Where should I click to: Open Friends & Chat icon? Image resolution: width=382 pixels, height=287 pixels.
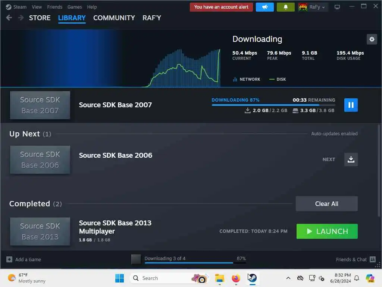tap(373, 259)
